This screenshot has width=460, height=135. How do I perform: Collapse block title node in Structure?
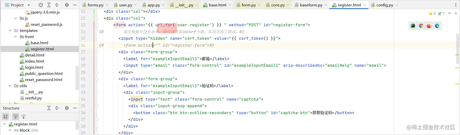tap(10, 130)
